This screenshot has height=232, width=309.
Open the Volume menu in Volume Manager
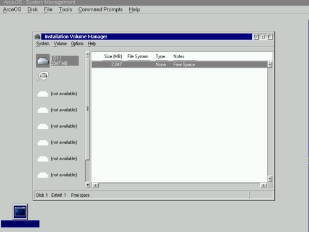pos(60,44)
